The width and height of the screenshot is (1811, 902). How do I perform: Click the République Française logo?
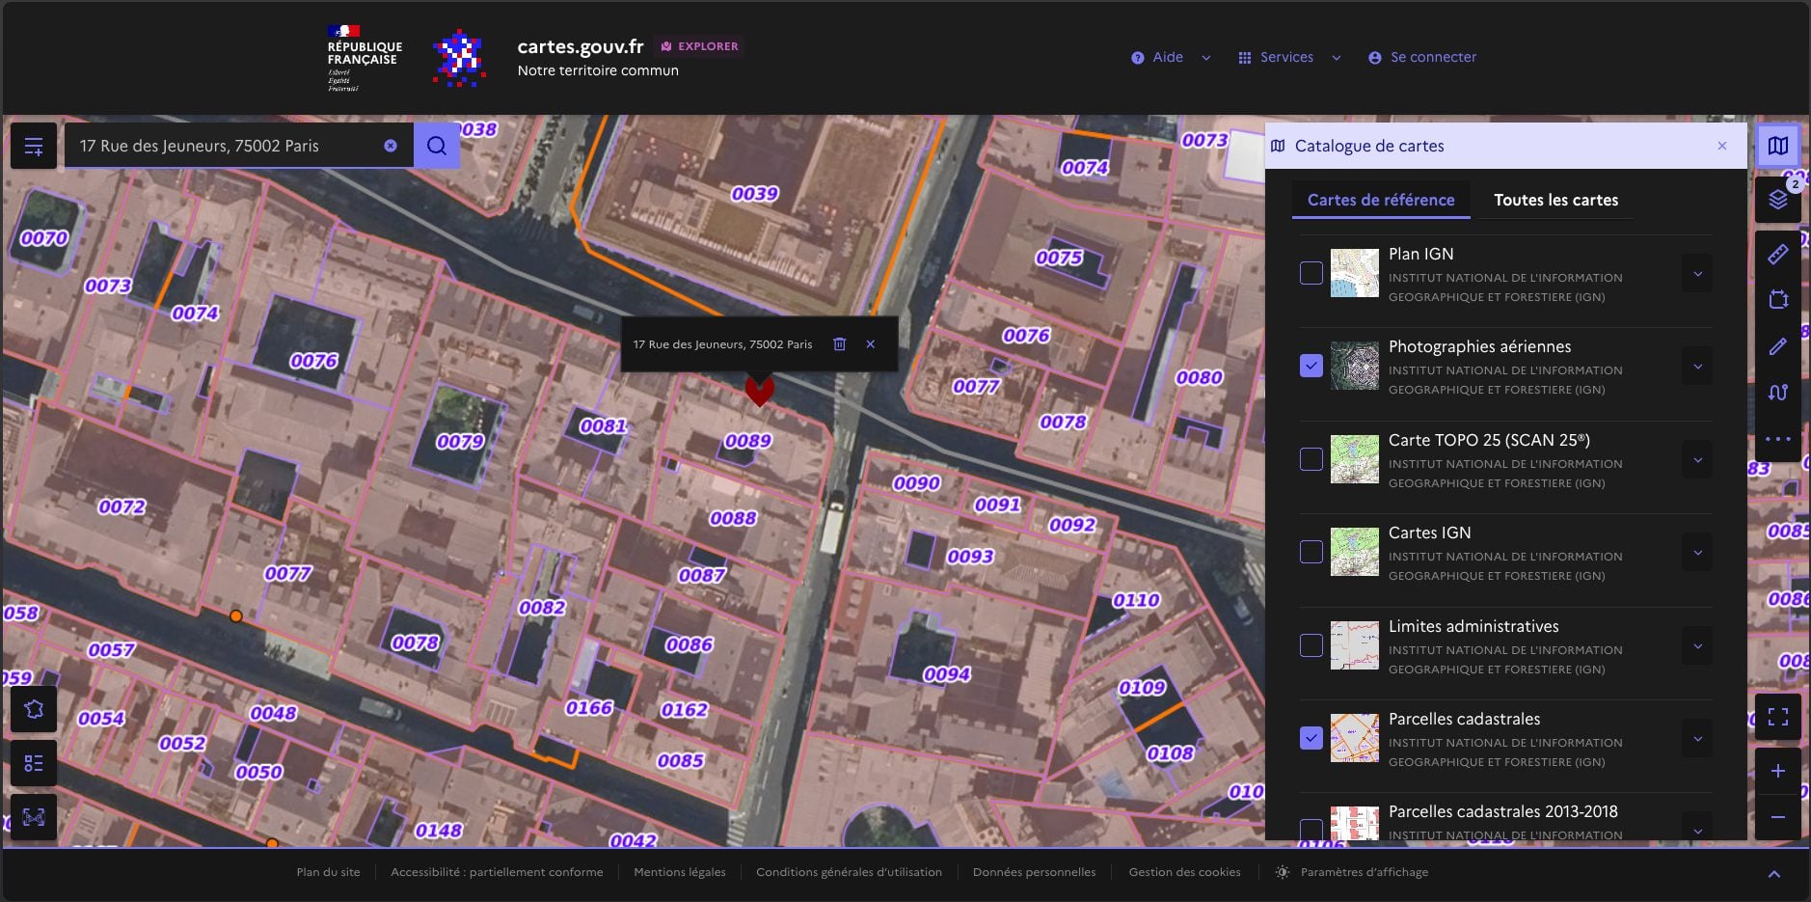(x=364, y=58)
